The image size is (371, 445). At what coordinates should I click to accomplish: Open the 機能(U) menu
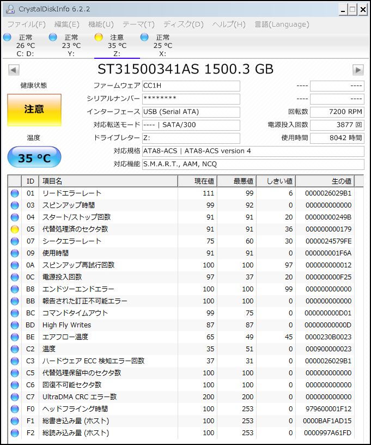tap(101, 25)
